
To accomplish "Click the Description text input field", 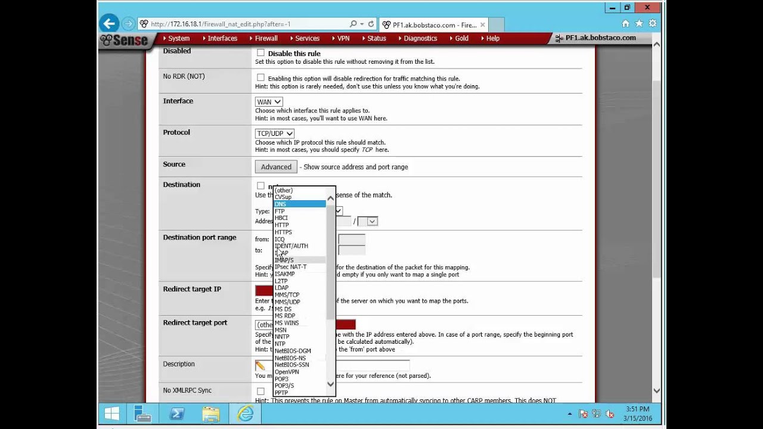I will (x=338, y=365).
